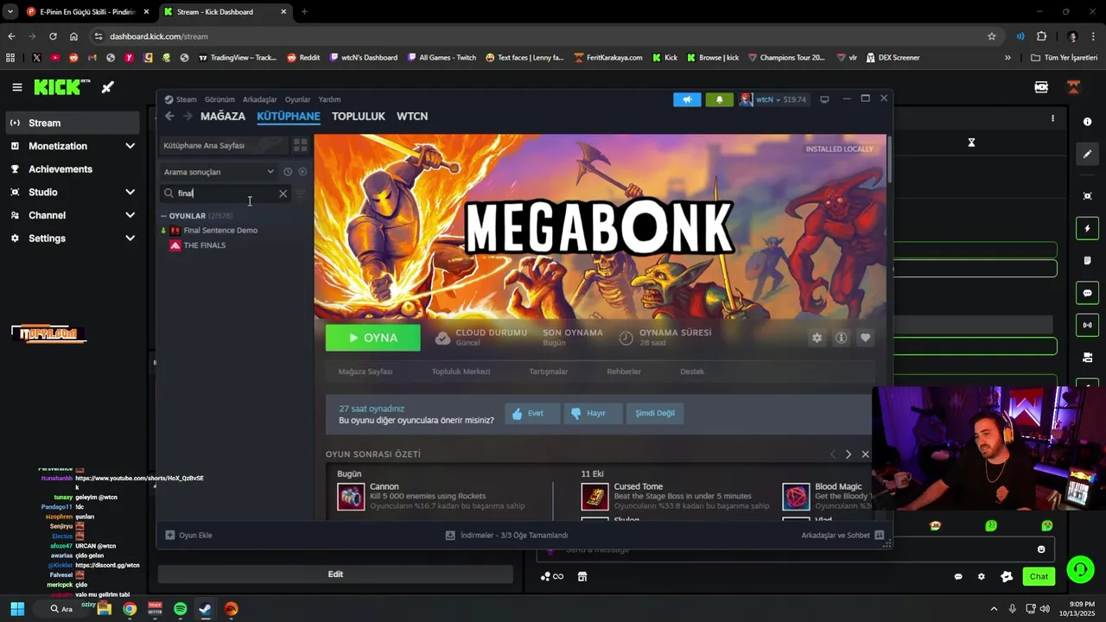Open the WTCN profile tab in Steam
This screenshot has height=622, width=1106.
(x=412, y=116)
